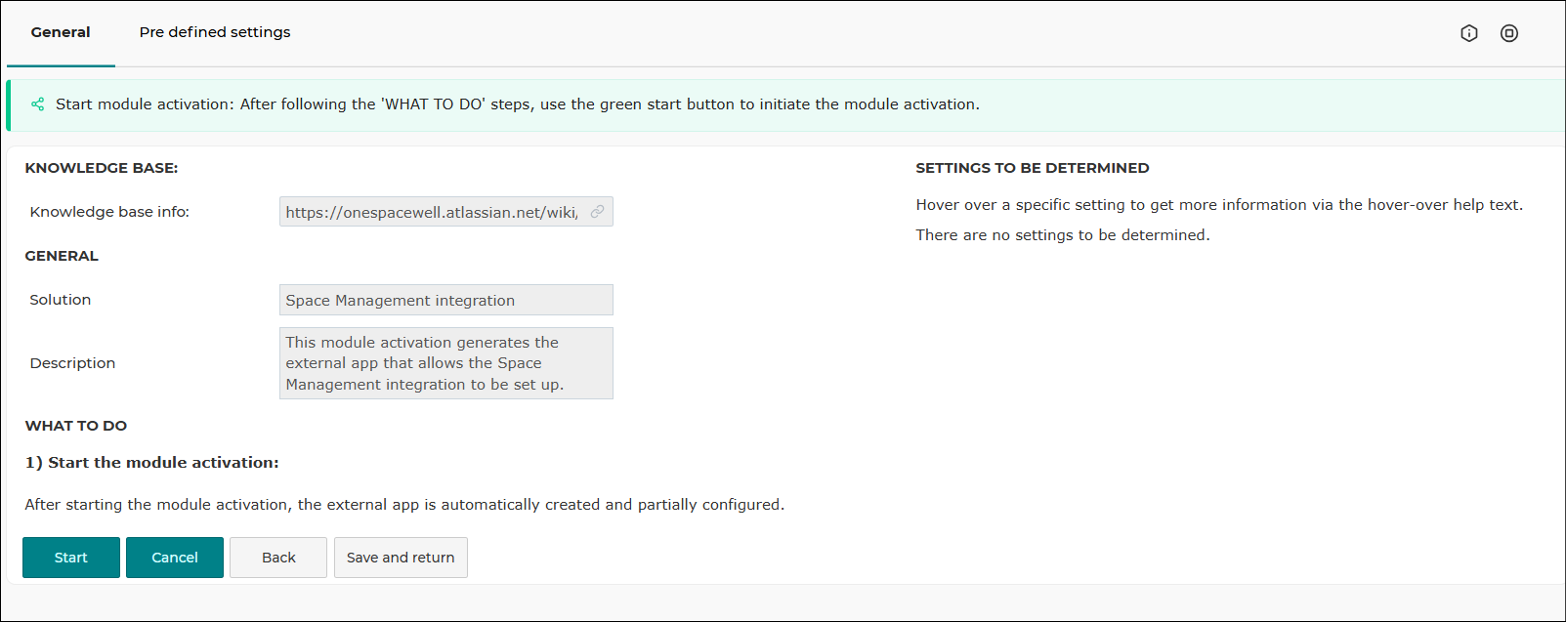The width and height of the screenshot is (1566, 622).
Task: Open the knowledge base link icon
Action: (597, 212)
